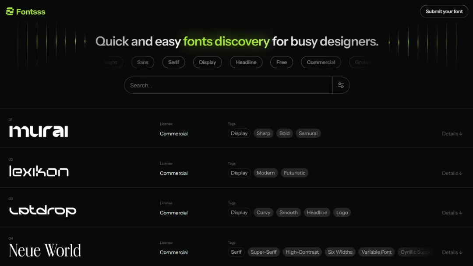The image size is (473, 266).
Task: Click the Modern tag
Action: (265, 173)
